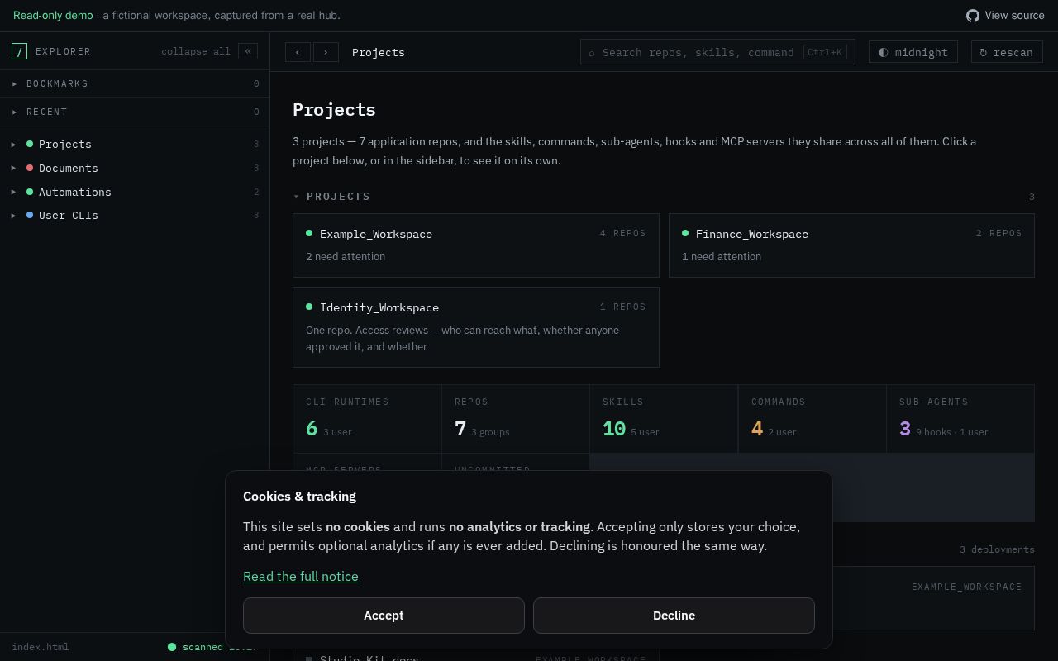Go back with the left arrow button
This screenshot has height=661, width=1058.
(x=298, y=52)
